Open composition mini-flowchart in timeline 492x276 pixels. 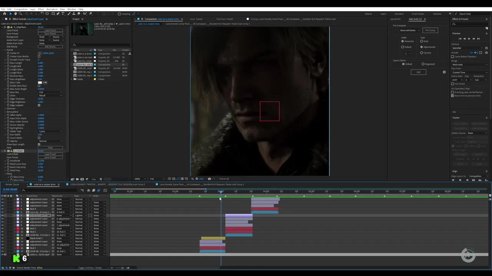coord(82,190)
